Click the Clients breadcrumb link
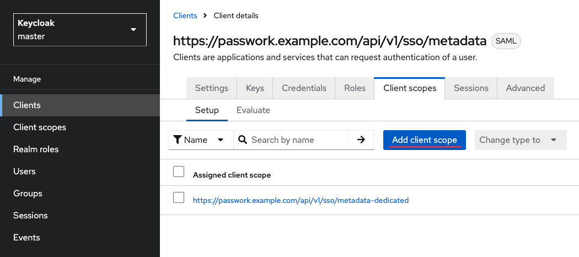Viewport: 579px width, 257px height. click(185, 15)
